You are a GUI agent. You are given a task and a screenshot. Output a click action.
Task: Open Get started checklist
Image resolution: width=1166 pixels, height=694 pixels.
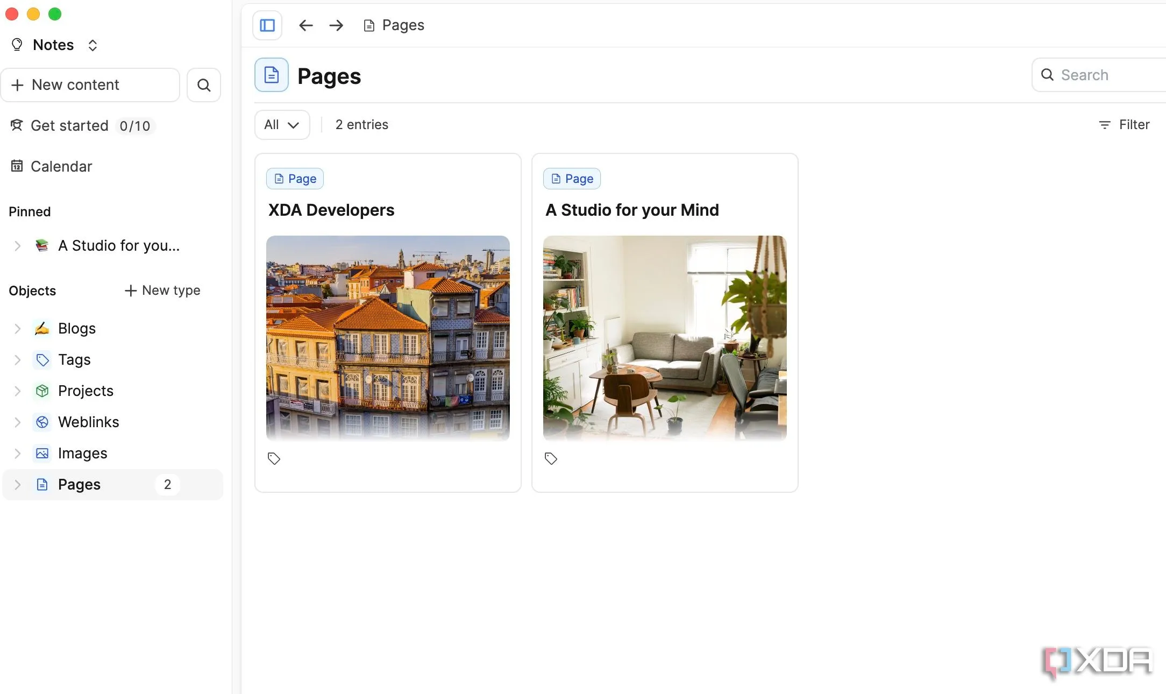[x=83, y=125]
